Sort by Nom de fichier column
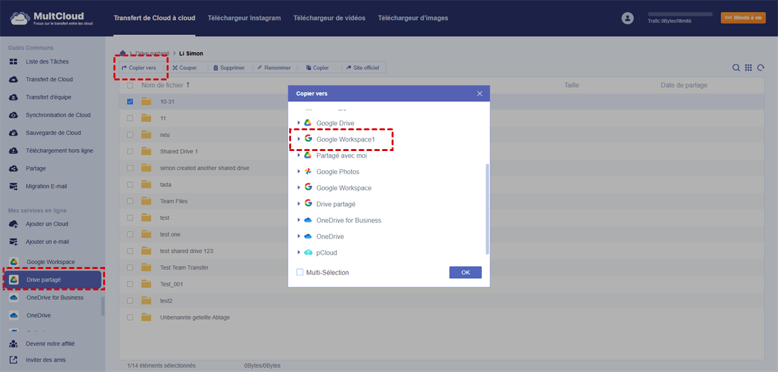 pos(166,85)
